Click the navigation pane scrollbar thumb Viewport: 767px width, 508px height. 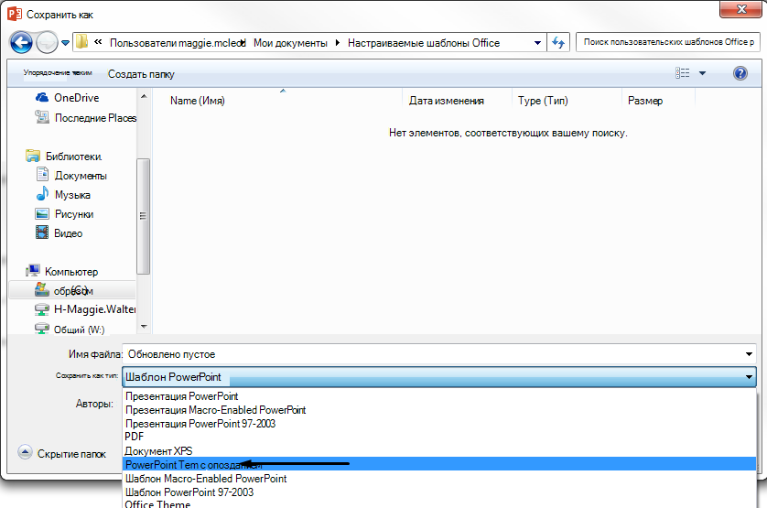pos(144,216)
